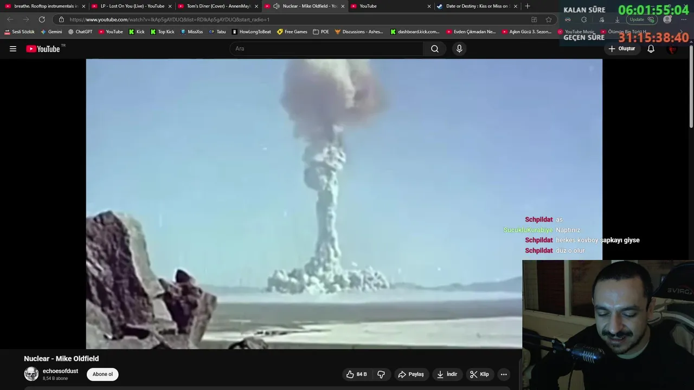Click the browser Update button
The image size is (694, 390).
[x=642, y=19]
